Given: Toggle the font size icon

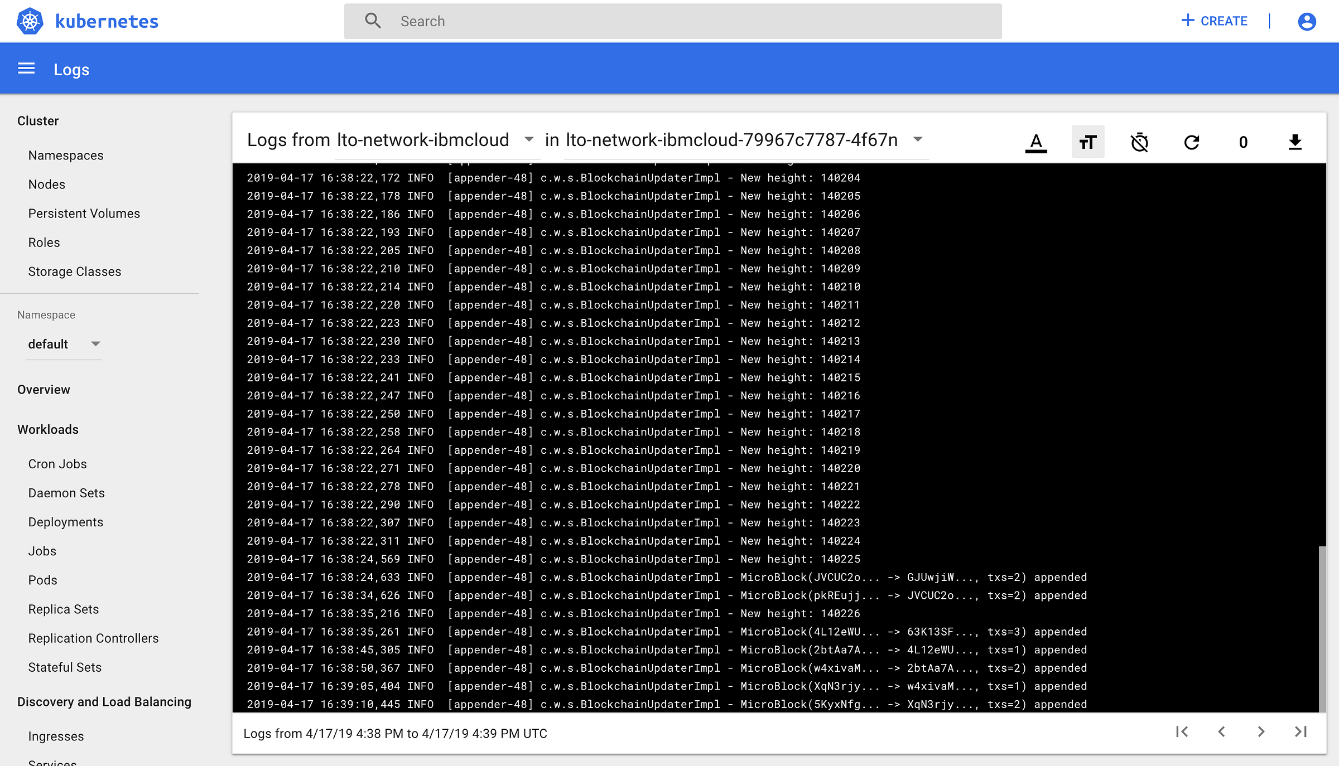Looking at the screenshot, I should (1087, 142).
